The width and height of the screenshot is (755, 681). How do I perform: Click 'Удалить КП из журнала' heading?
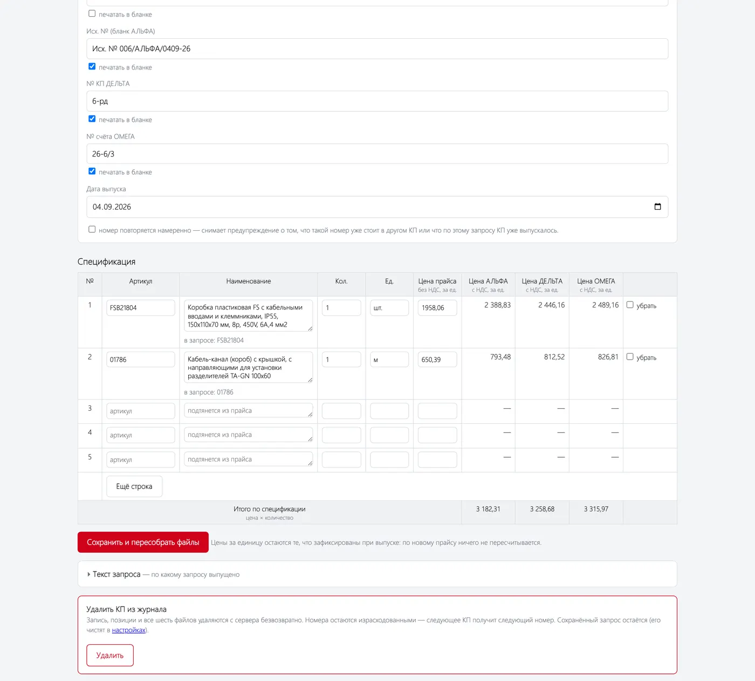pyautogui.click(x=126, y=609)
